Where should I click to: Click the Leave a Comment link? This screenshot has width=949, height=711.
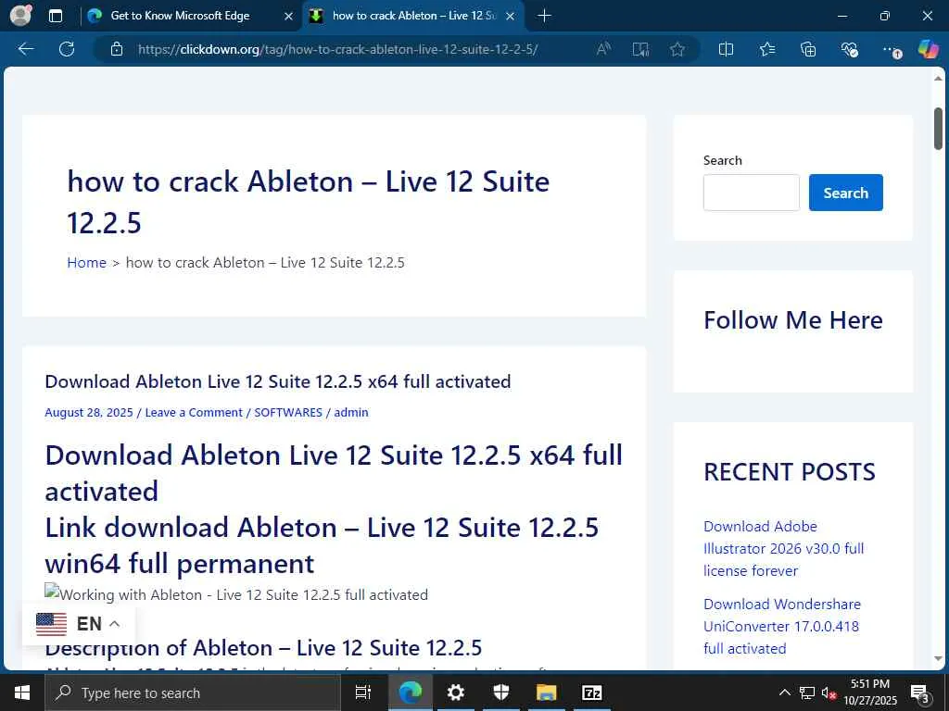tap(194, 412)
